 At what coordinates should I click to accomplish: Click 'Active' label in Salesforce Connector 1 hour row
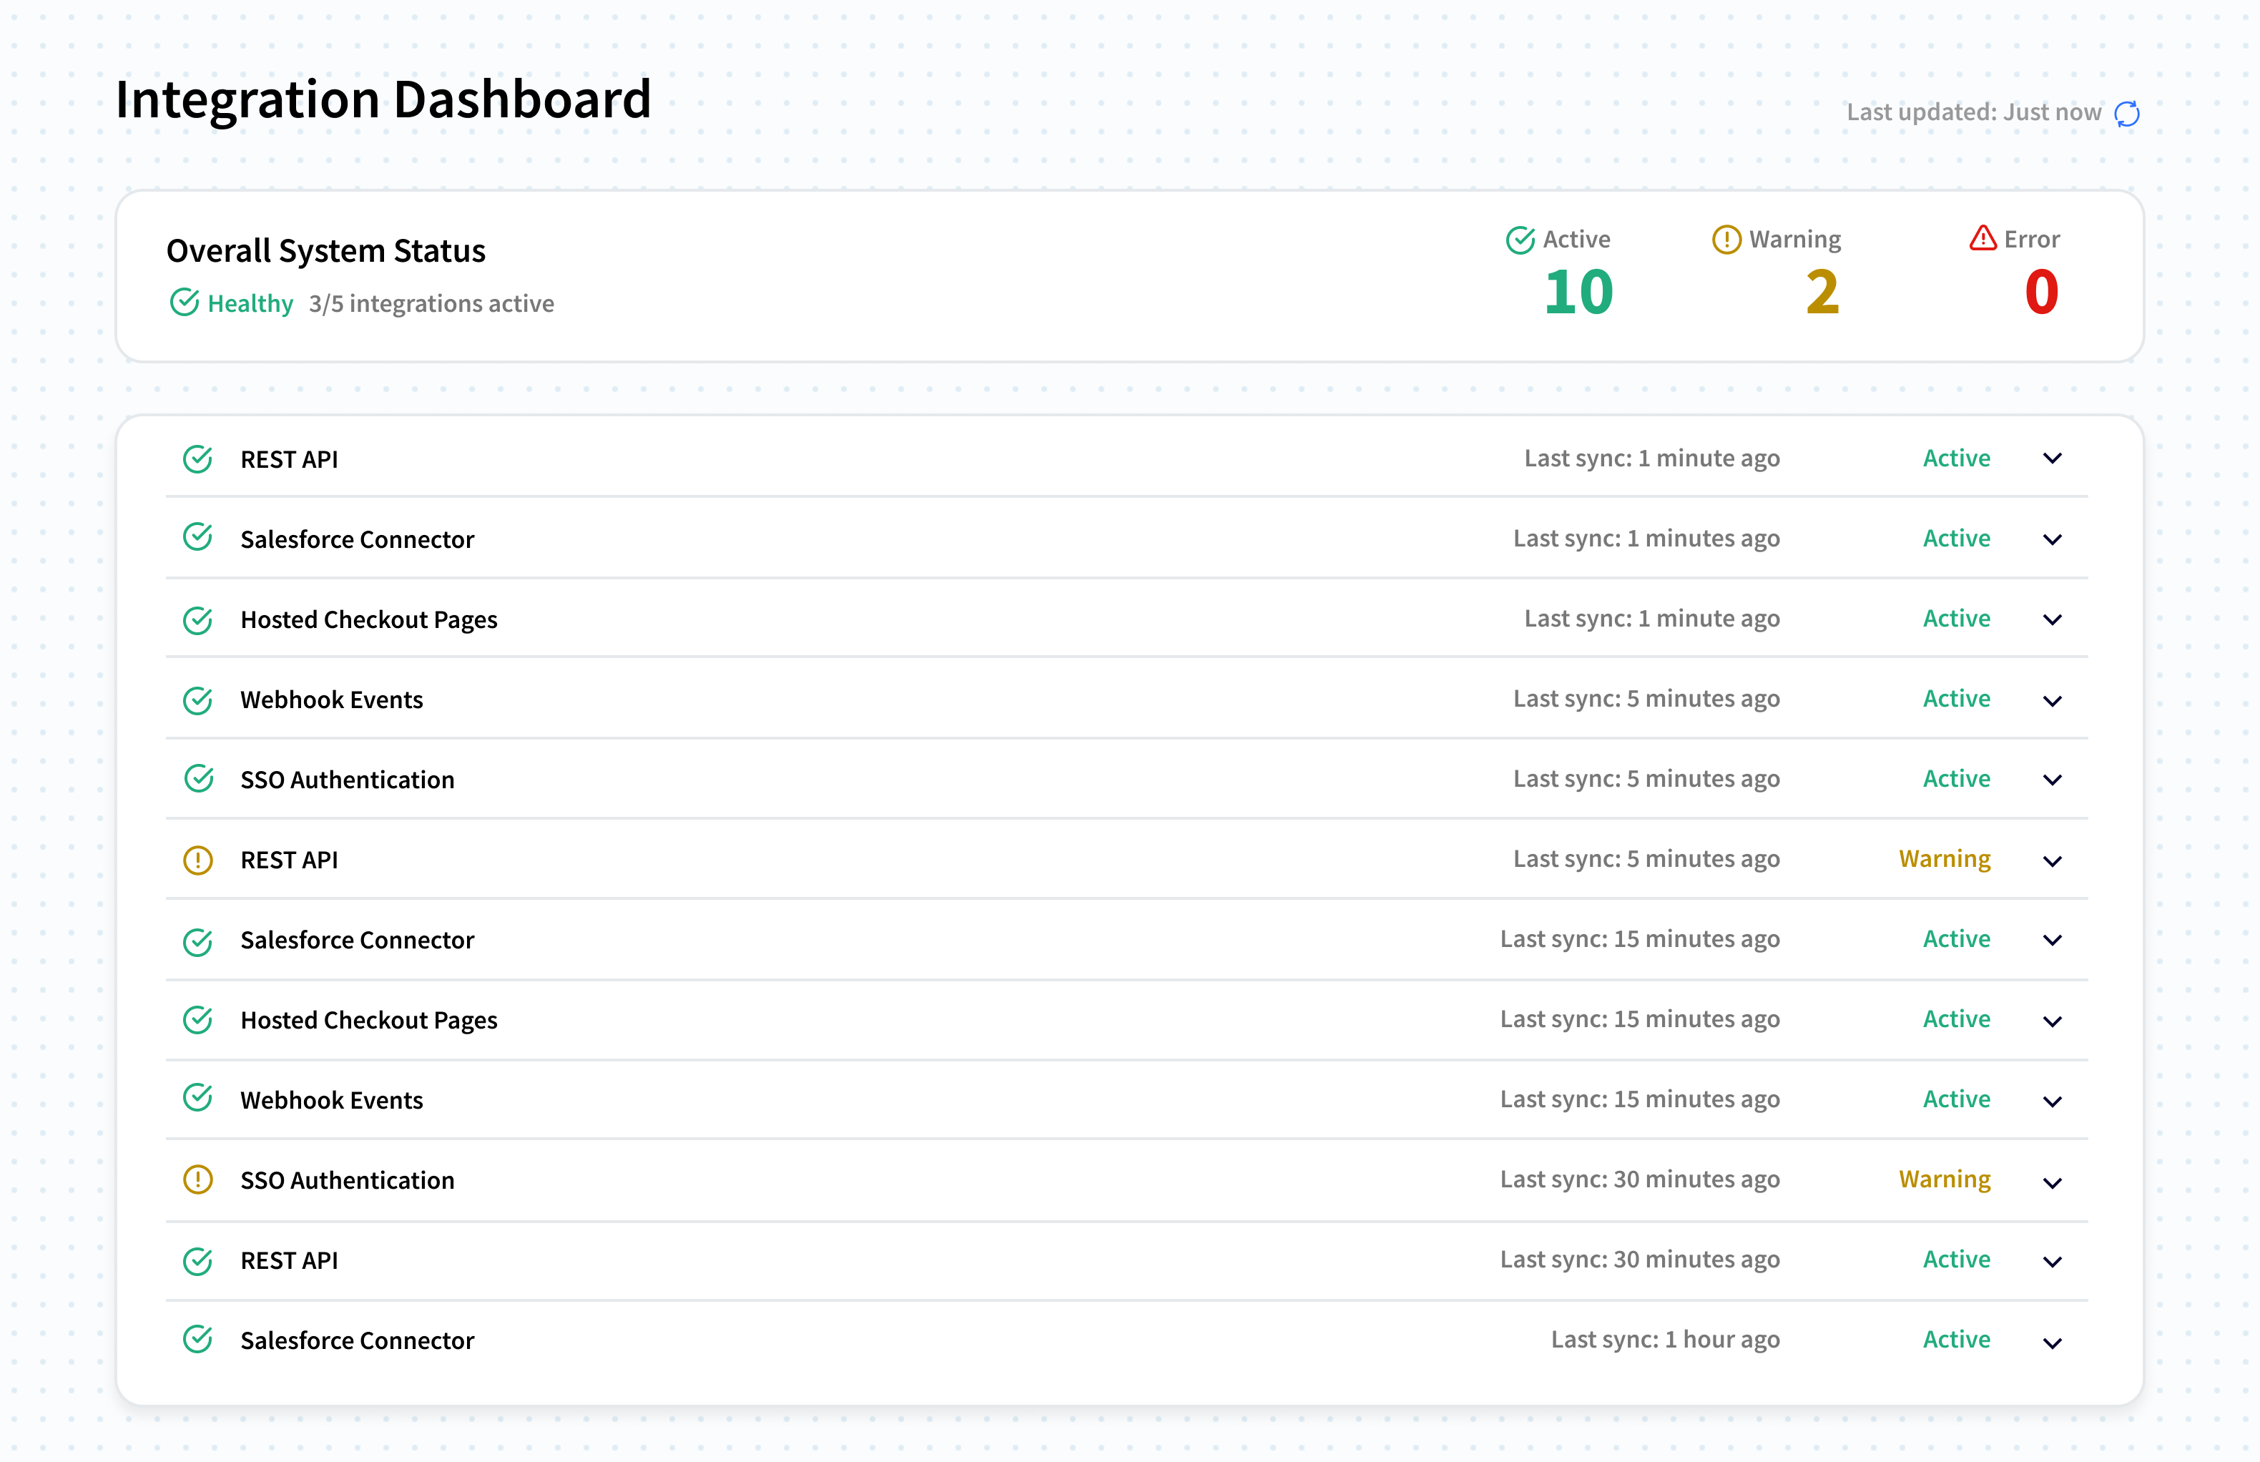tap(1956, 1340)
